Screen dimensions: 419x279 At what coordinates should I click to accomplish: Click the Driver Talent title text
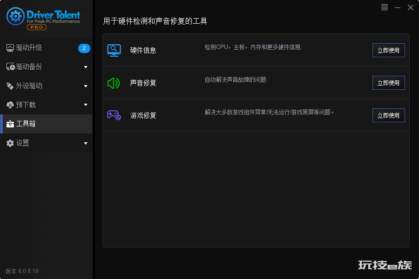tap(53, 14)
